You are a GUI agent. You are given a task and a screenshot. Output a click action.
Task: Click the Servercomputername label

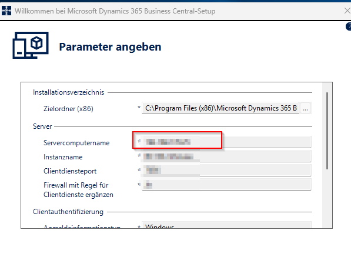coord(76,143)
